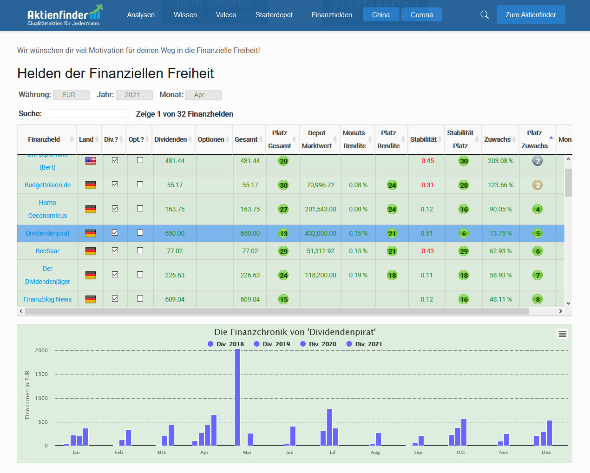Click Platz Rendite badge 18
Viewport: 590px width, 473px height.
tap(392, 275)
